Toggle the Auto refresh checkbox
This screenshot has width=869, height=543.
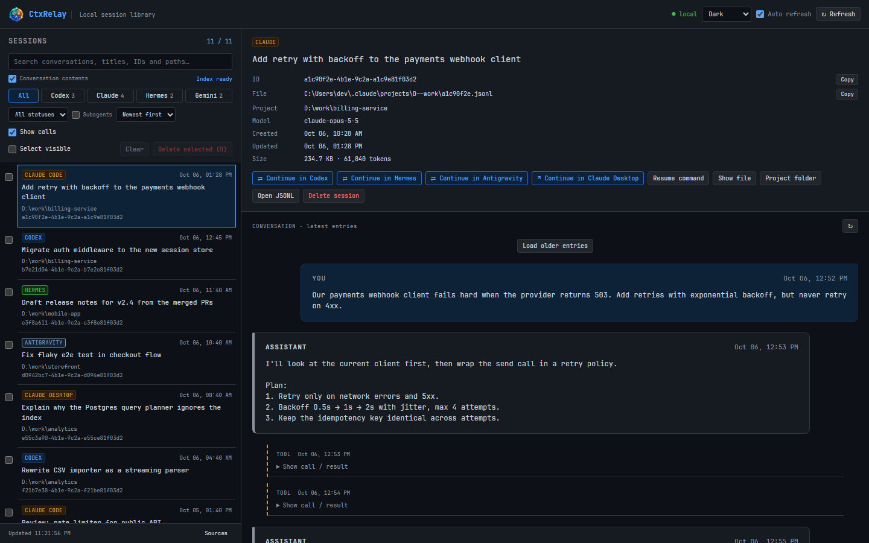point(760,14)
